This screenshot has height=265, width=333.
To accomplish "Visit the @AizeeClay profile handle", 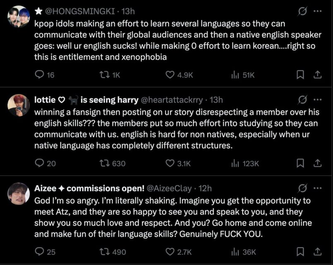I will click(x=169, y=188).
